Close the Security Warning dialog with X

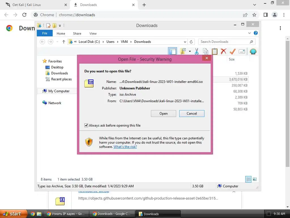click(x=206, y=58)
